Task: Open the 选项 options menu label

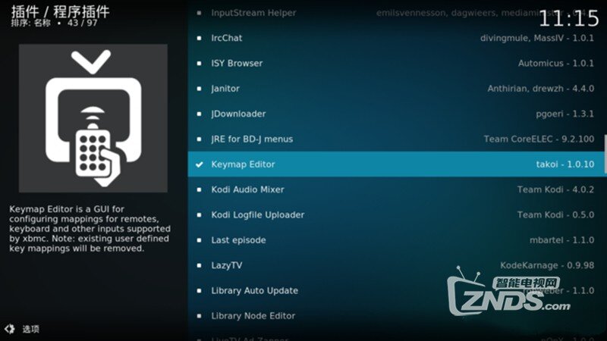Action: (x=30, y=329)
